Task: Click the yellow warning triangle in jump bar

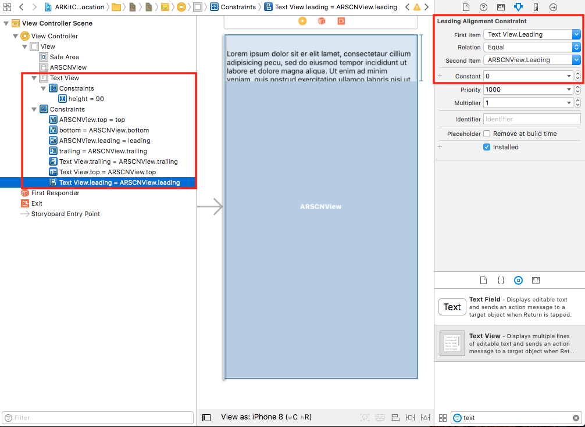Action: coord(417,7)
